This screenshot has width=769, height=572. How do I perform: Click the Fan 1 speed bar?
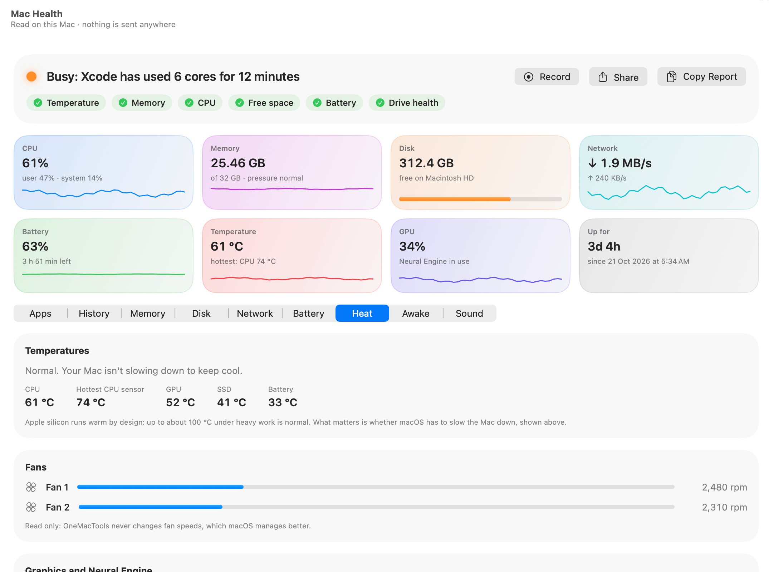click(376, 487)
